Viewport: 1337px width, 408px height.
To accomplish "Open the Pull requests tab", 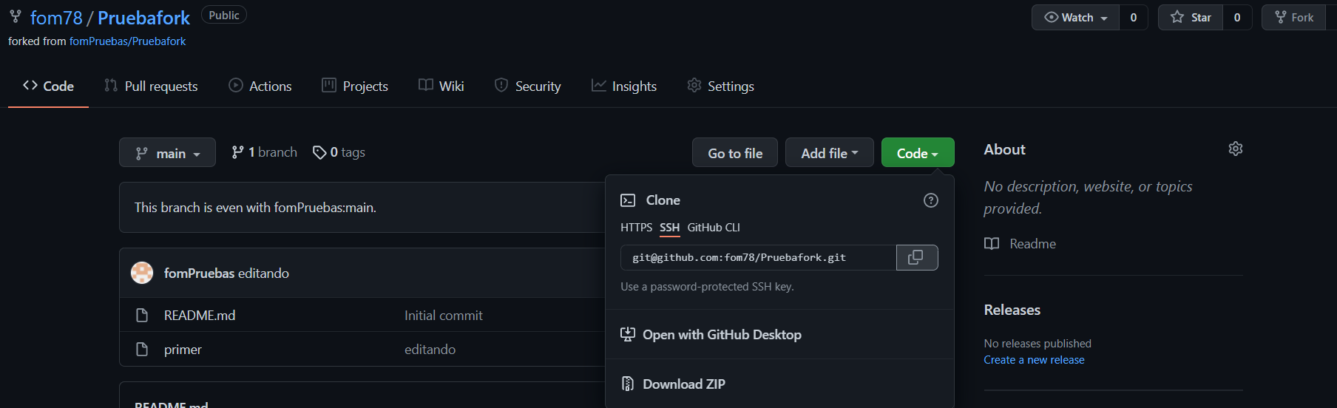I will point(152,86).
